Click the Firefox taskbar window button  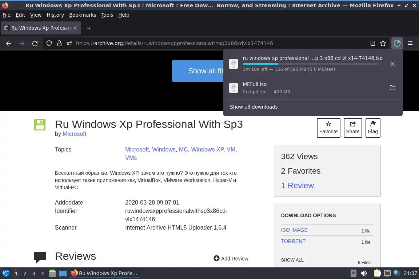(x=104, y=274)
